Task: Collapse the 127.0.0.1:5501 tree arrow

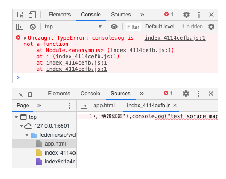Action: [x=21, y=126]
